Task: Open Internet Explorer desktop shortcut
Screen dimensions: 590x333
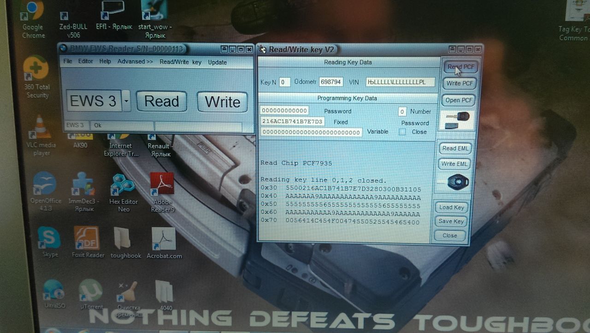Action: click(121, 146)
